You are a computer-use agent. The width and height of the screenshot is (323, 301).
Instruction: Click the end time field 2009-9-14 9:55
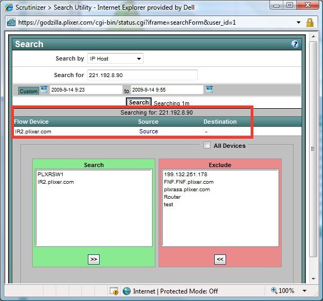click(167, 90)
